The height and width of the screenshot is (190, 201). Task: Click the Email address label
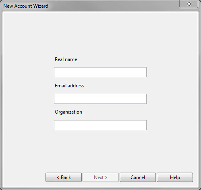pyautogui.click(x=69, y=86)
